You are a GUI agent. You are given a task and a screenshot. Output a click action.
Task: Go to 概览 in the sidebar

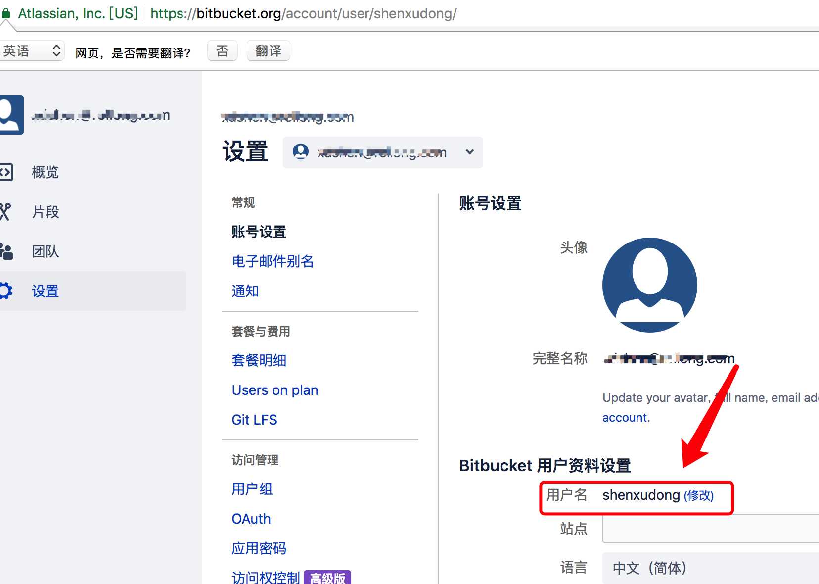pos(45,172)
